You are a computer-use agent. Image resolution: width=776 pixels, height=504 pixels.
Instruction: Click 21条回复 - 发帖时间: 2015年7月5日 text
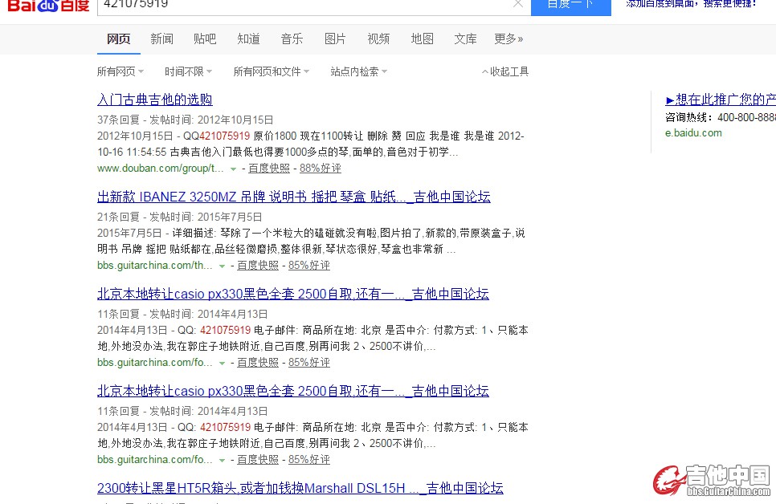point(180,217)
